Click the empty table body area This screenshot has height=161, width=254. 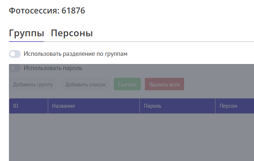[x=131, y=137]
